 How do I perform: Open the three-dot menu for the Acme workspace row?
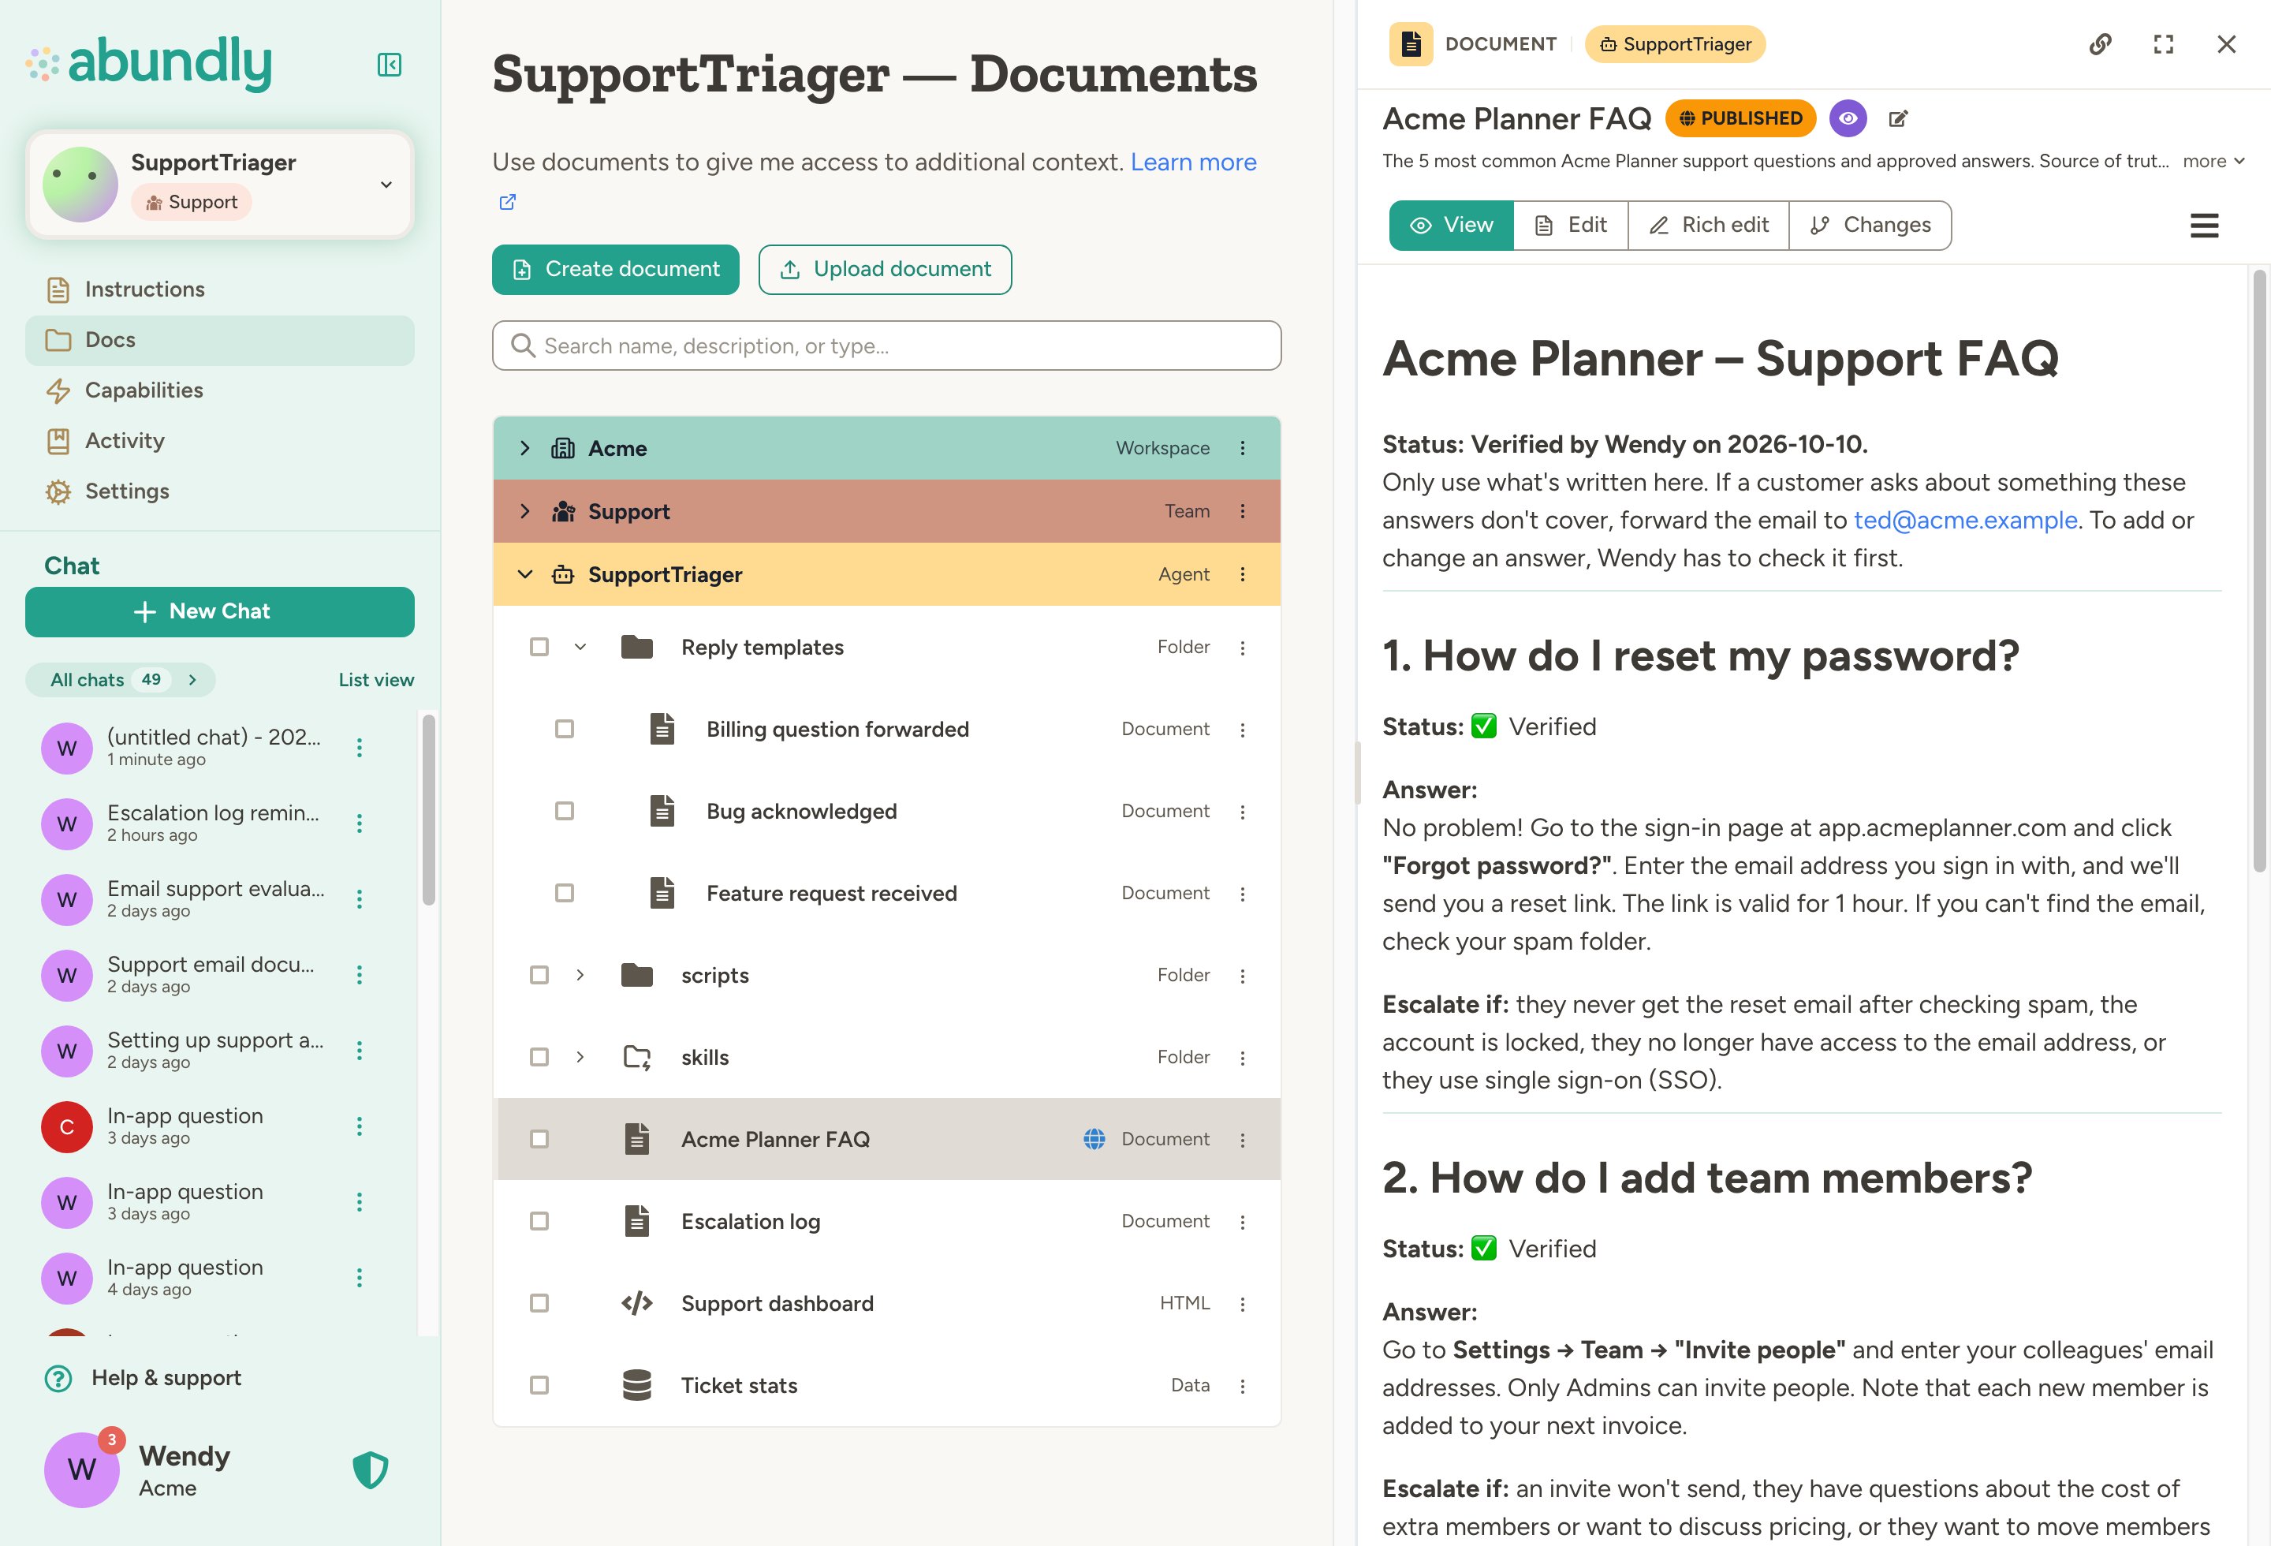tap(1243, 447)
